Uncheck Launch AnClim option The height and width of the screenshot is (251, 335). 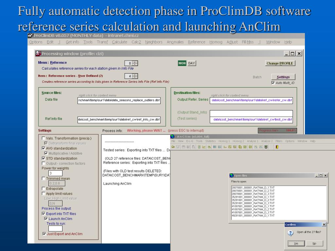(x=46, y=219)
